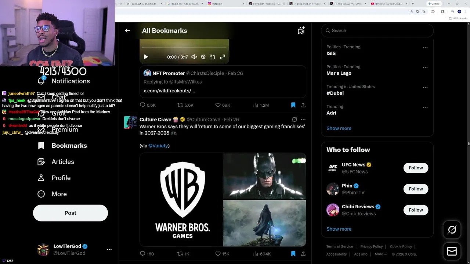Open more options for Mar a Lago trend
470x264 pixels.
point(425,67)
